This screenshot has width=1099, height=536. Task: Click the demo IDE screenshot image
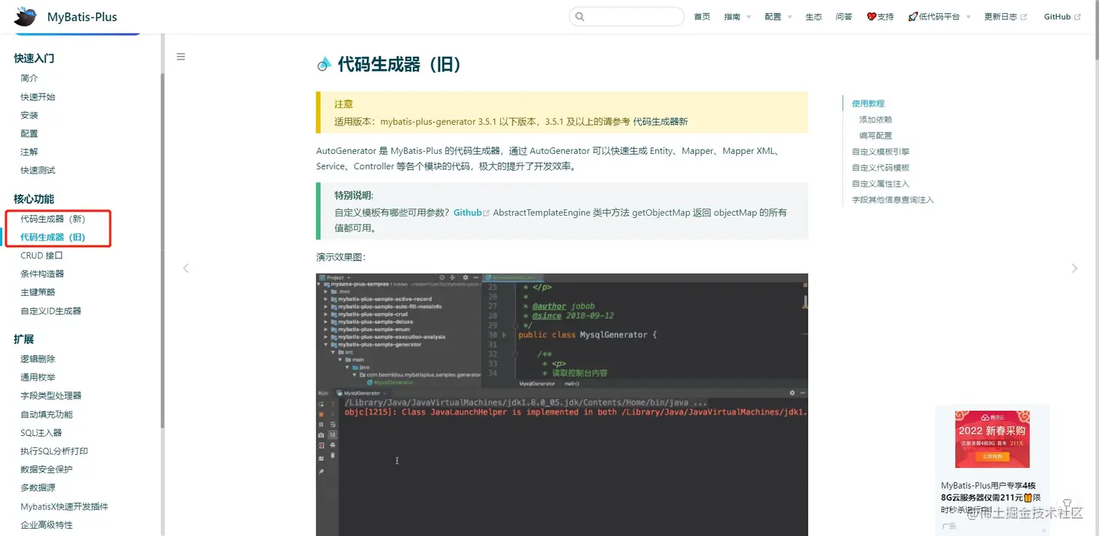coord(562,405)
